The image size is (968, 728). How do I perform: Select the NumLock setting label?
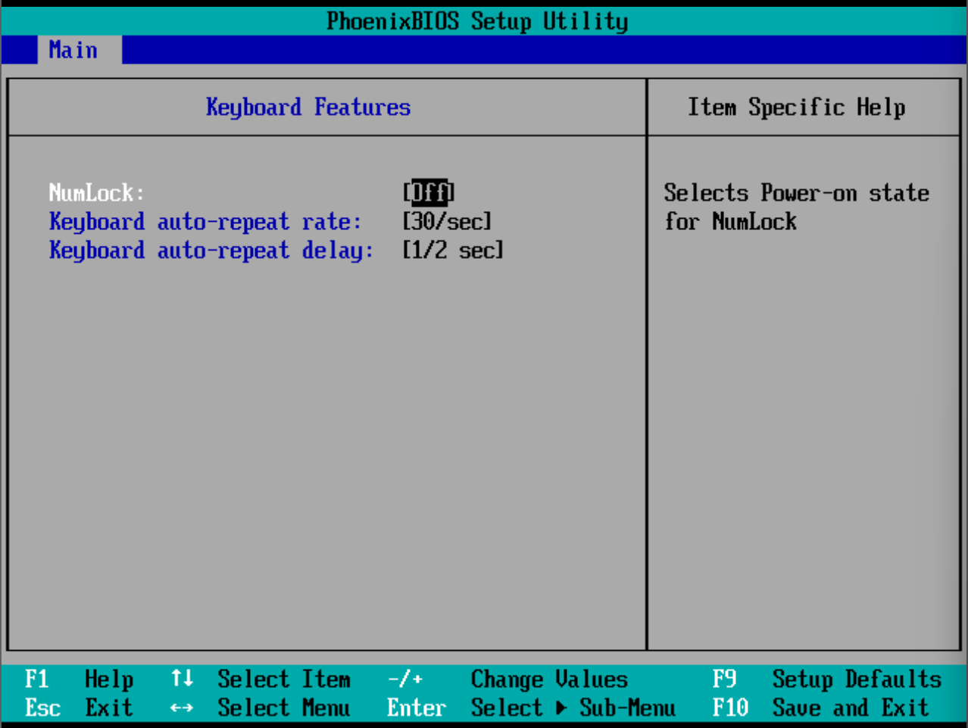(96, 193)
